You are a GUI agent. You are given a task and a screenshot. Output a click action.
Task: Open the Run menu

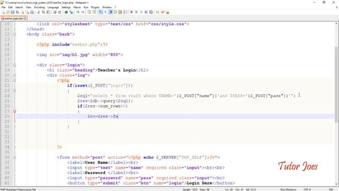86,7
